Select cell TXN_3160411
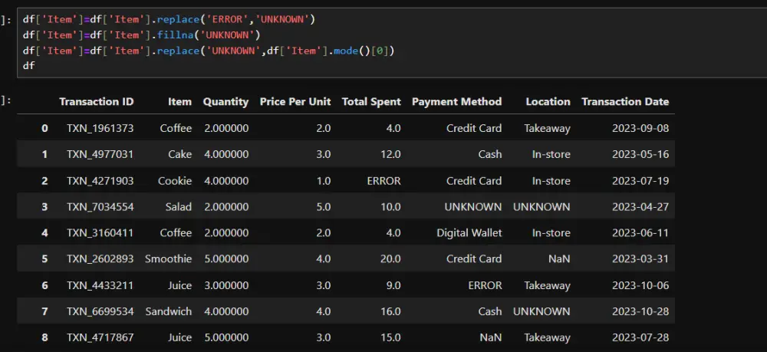This screenshot has height=352, width=767. tap(100, 232)
